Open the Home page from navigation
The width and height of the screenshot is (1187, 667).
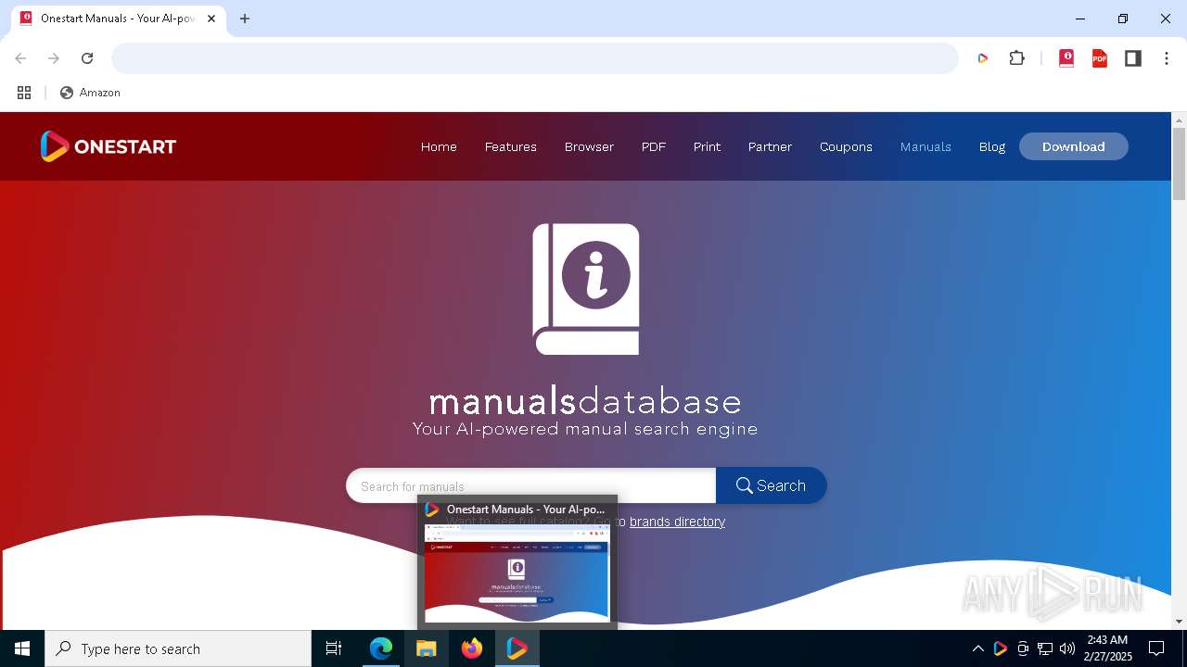439,146
